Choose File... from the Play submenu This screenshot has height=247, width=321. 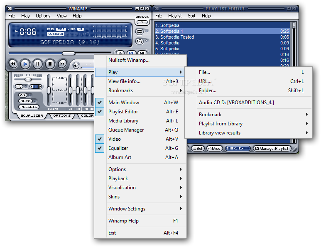[248, 72]
